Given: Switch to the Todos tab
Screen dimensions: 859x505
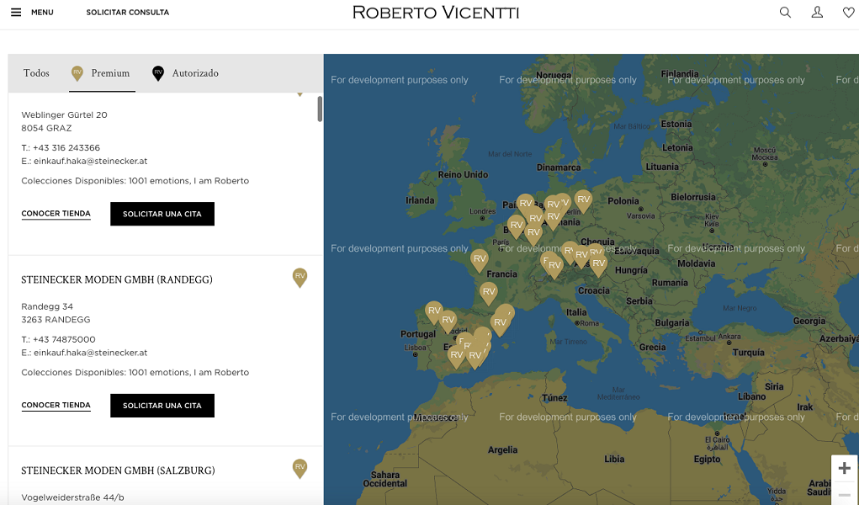Looking at the screenshot, I should (x=36, y=73).
